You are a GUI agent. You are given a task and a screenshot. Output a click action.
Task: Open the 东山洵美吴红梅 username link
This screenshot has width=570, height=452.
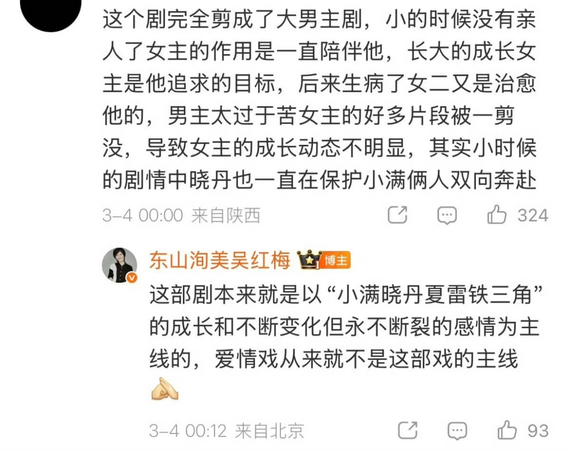219,260
